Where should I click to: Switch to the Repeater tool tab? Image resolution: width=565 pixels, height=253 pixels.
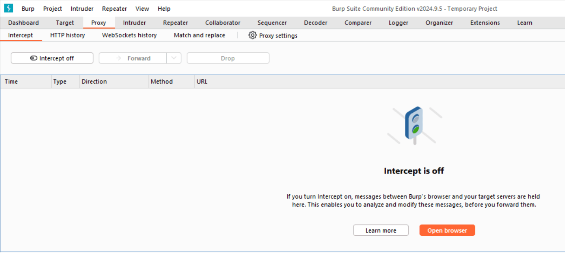175,23
